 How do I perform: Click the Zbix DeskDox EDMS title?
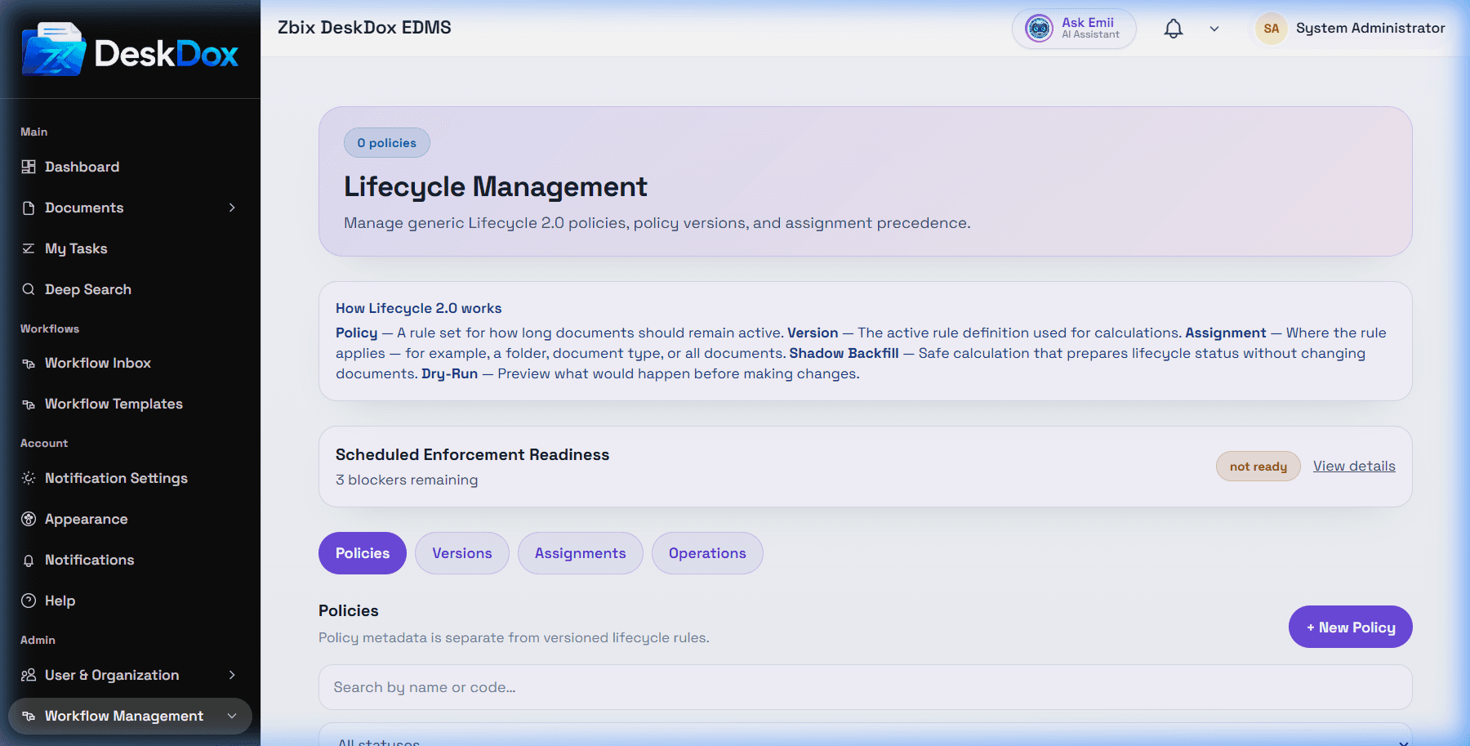click(x=364, y=28)
